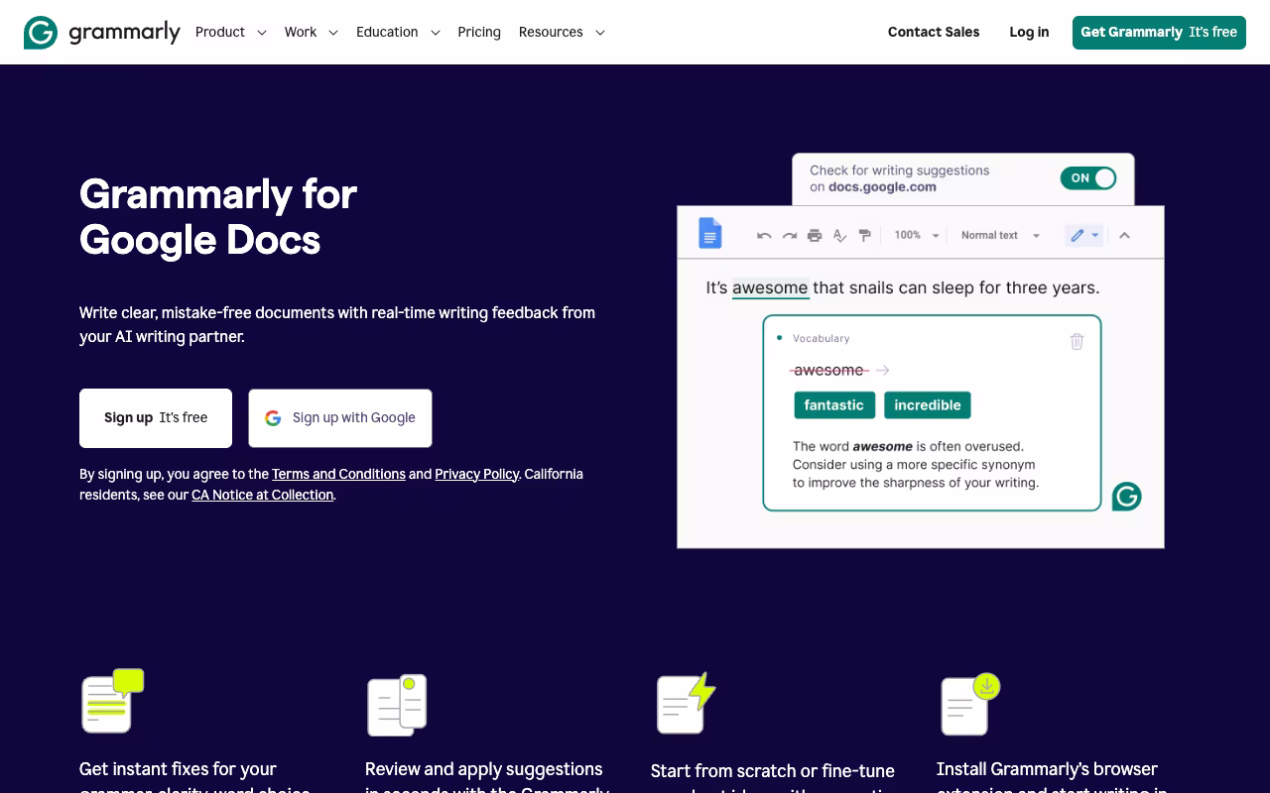Viewport: 1270px width, 793px height.
Task: Click the Google Docs blue document icon
Action: (709, 233)
